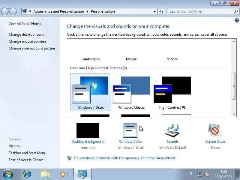Click the Desktop Background text link
The image size is (240, 180).
click(x=88, y=142)
